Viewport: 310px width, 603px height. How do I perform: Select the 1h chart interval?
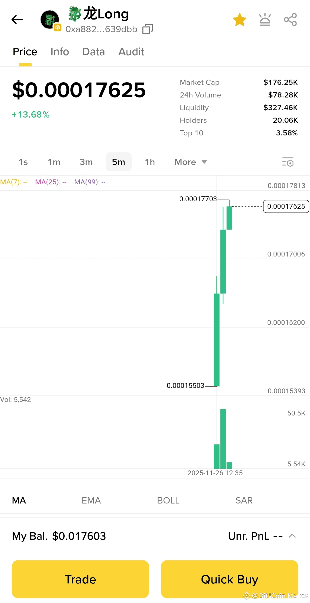click(x=150, y=162)
